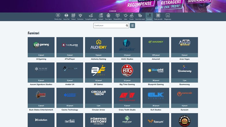Open the Jackpot category icon
The image size is (226, 127).
click(x=101, y=16)
